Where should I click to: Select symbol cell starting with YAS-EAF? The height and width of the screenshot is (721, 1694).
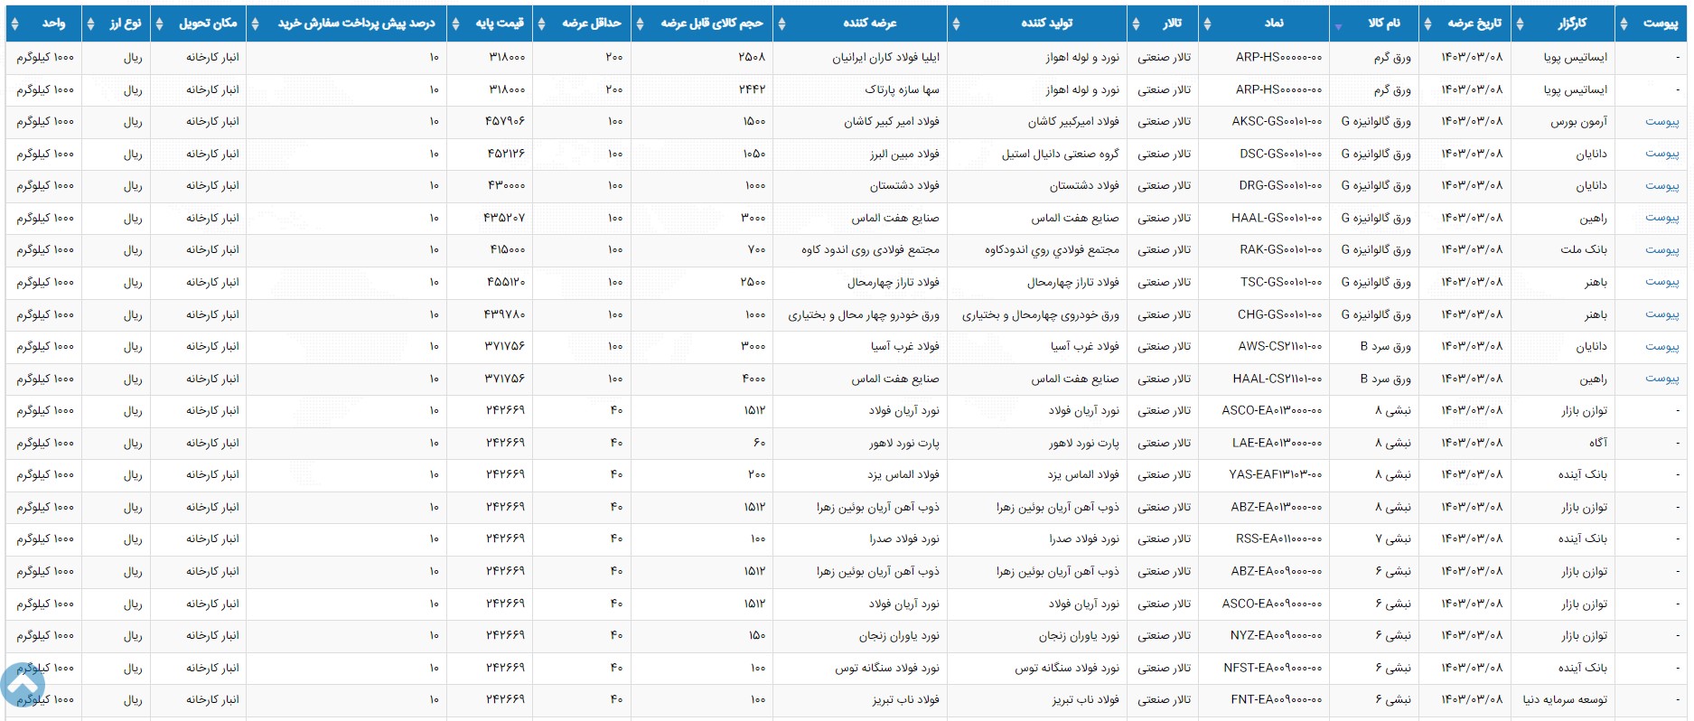(1264, 474)
